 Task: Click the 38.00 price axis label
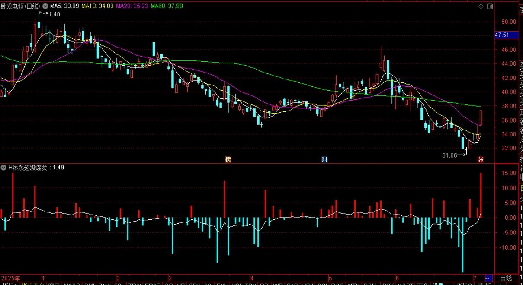click(x=508, y=106)
